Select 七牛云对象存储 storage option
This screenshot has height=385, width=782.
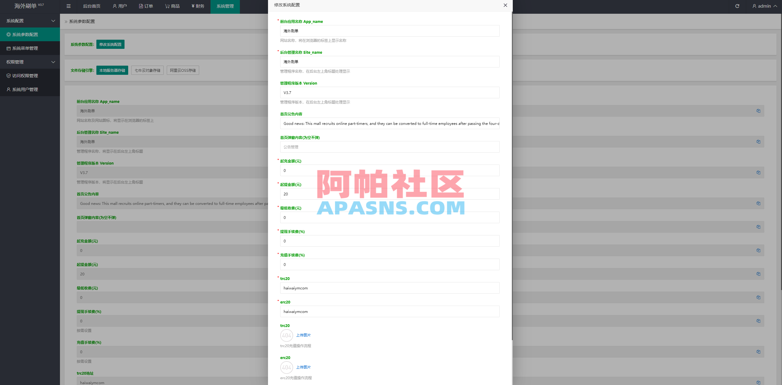(147, 70)
